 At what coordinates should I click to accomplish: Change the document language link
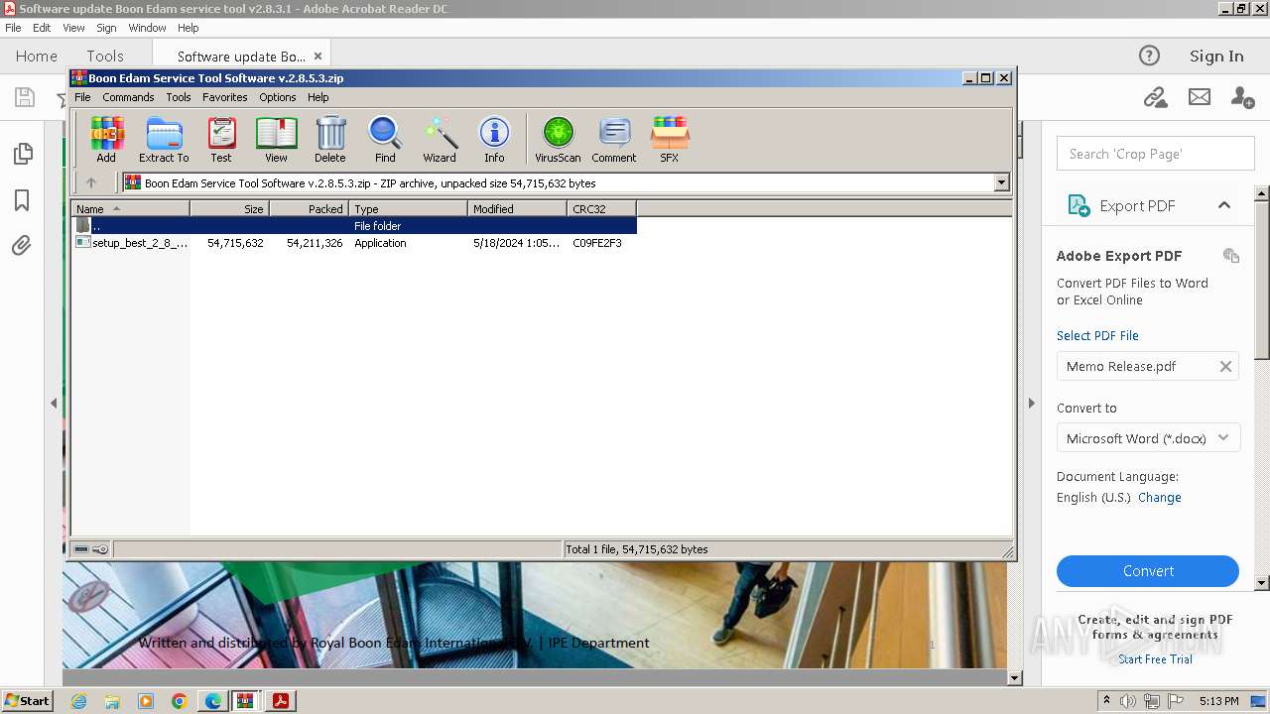pos(1160,498)
